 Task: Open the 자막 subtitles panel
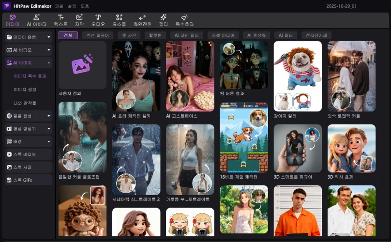click(79, 20)
